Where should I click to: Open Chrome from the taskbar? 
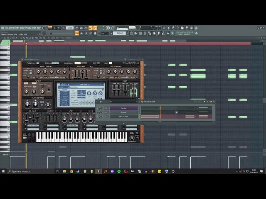[x=71, y=171]
